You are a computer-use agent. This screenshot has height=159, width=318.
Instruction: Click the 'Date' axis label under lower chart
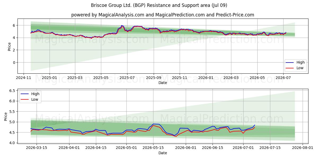click(x=163, y=153)
